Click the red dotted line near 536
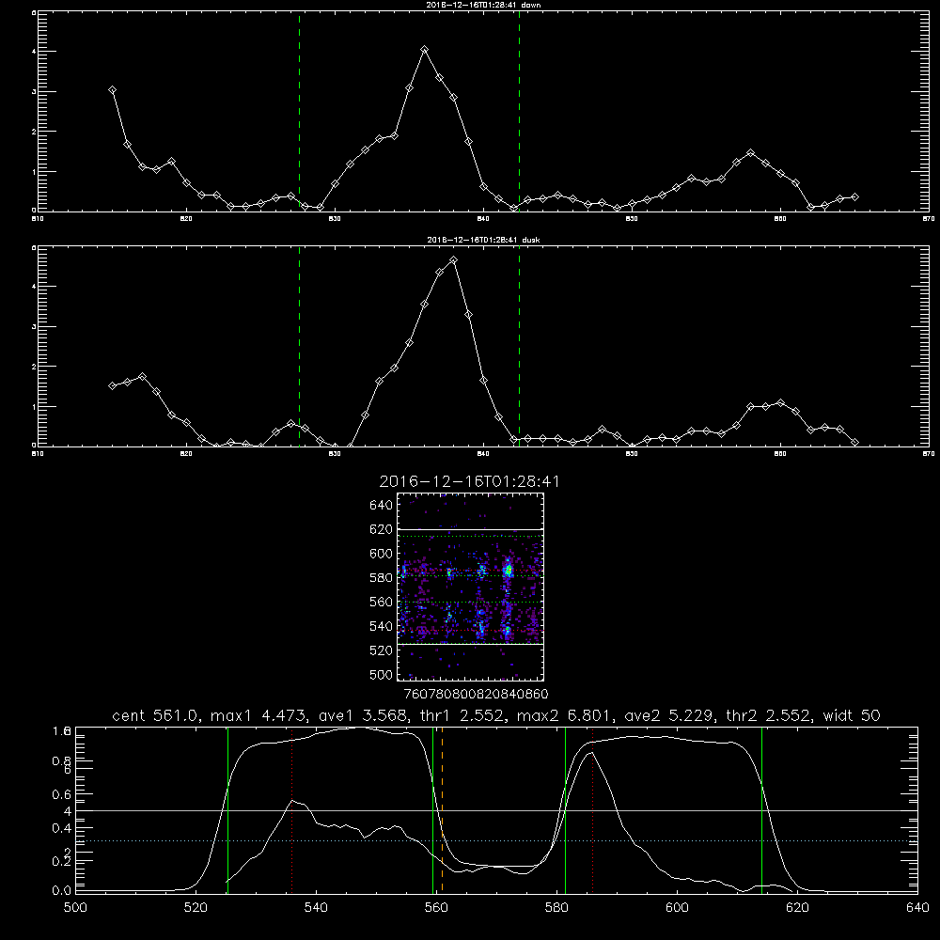 pos(291,809)
